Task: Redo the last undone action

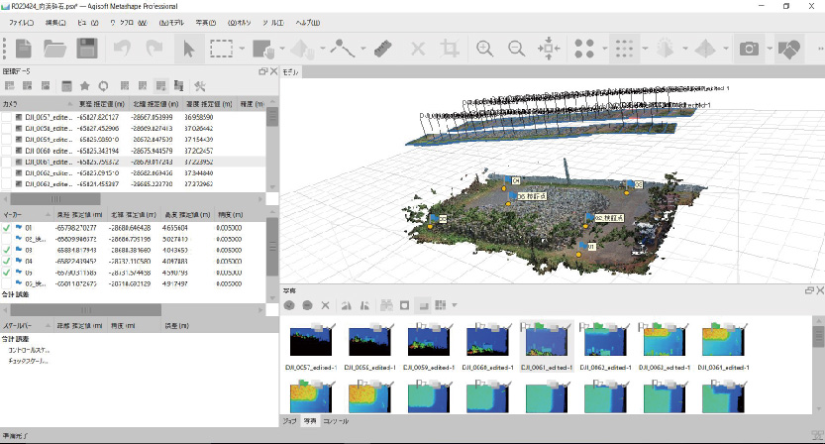Action: (x=155, y=49)
